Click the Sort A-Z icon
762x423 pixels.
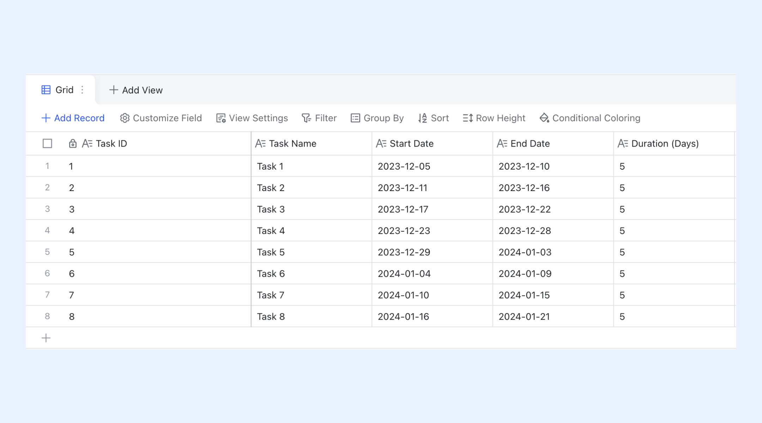pos(423,118)
